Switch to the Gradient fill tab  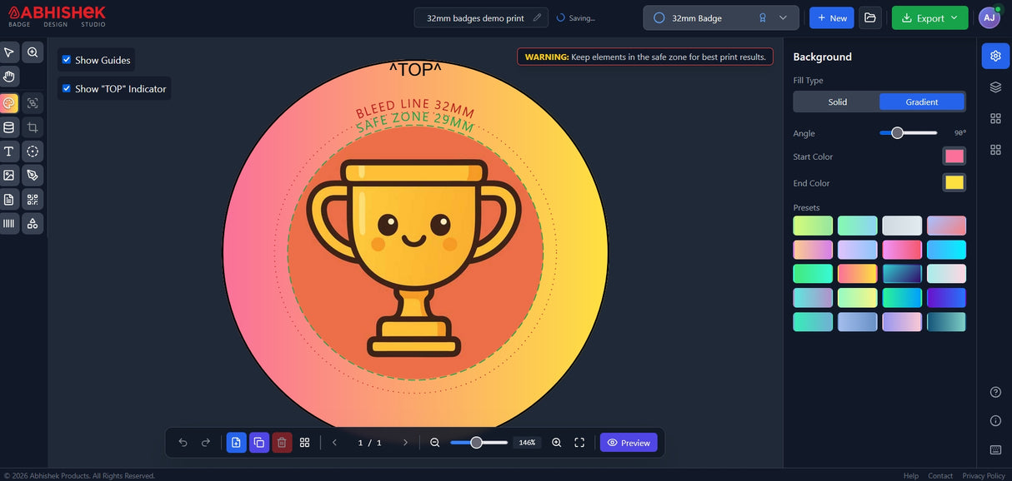pyautogui.click(x=922, y=101)
